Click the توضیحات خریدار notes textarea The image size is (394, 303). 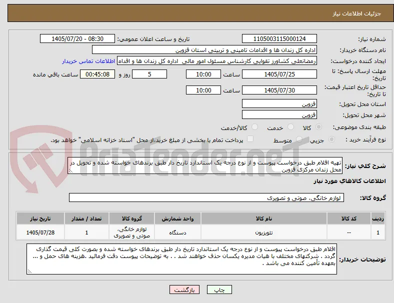(x=181, y=259)
